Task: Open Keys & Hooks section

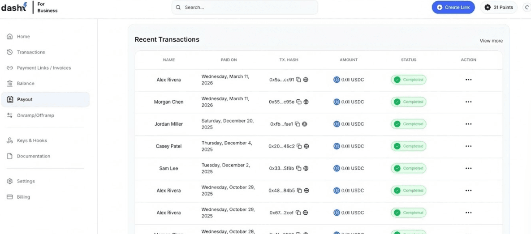Action: coord(31,140)
